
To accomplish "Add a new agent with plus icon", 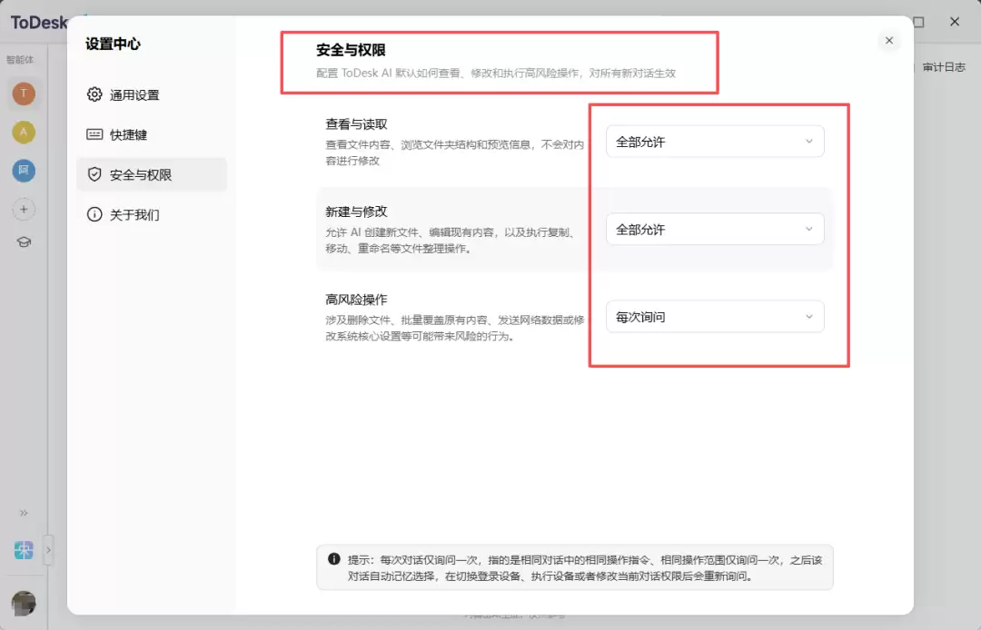I will point(24,210).
